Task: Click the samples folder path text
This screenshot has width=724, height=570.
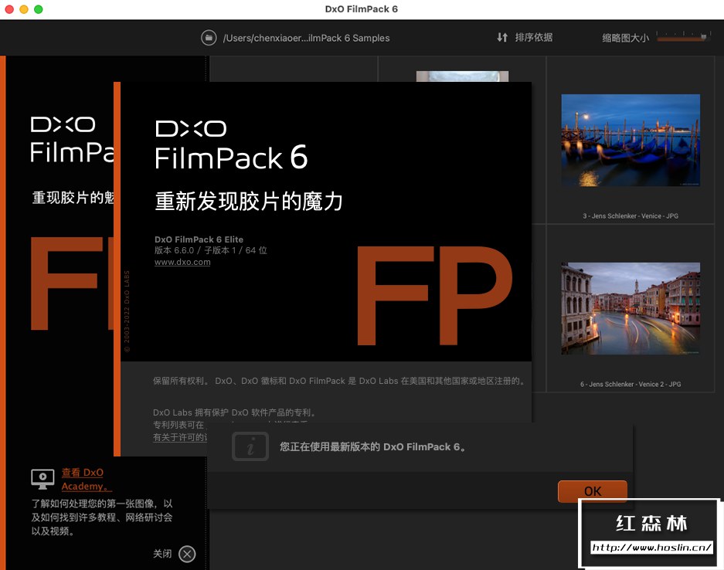Action: click(x=306, y=38)
